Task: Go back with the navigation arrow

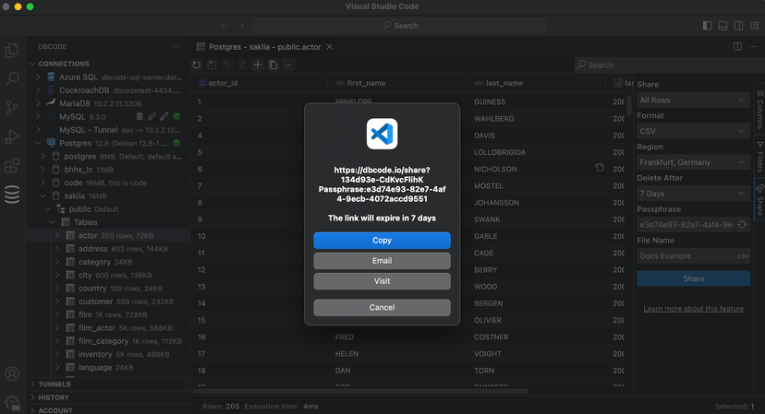Action: 225,26
